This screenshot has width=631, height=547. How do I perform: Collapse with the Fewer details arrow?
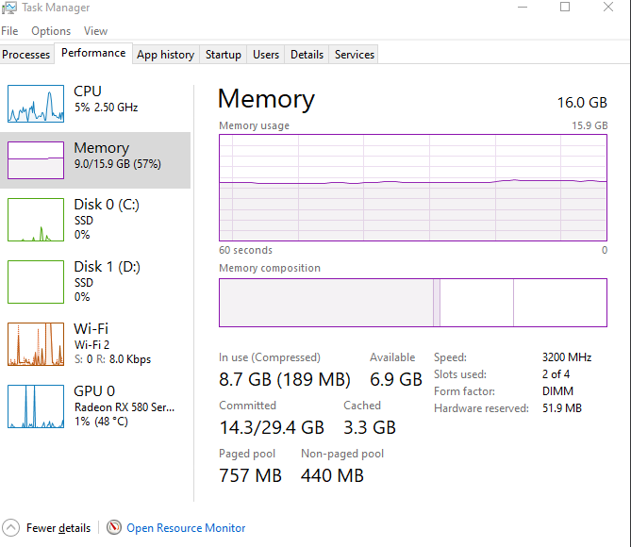click(x=11, y=528)
